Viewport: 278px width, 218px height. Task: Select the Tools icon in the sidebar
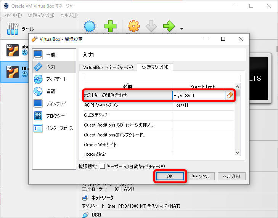click(13, 29)
